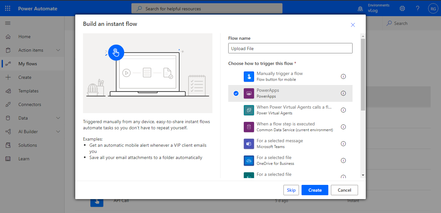Show info for OneDrive selected file

pos(343,161)
